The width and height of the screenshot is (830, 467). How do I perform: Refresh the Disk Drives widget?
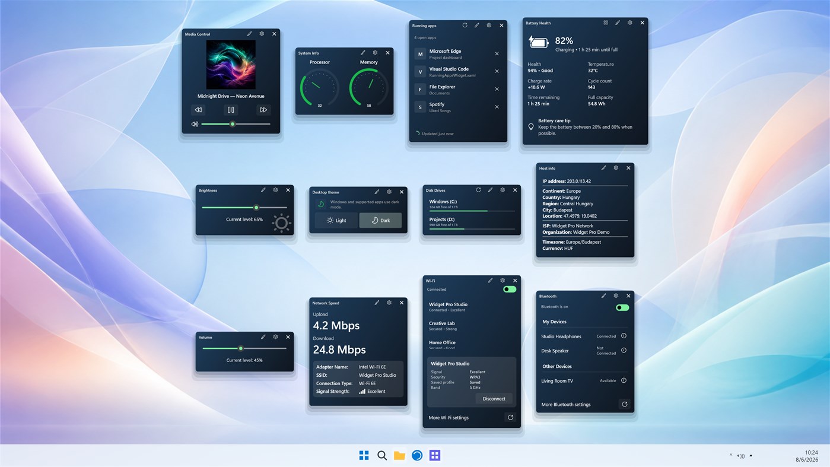478,190
